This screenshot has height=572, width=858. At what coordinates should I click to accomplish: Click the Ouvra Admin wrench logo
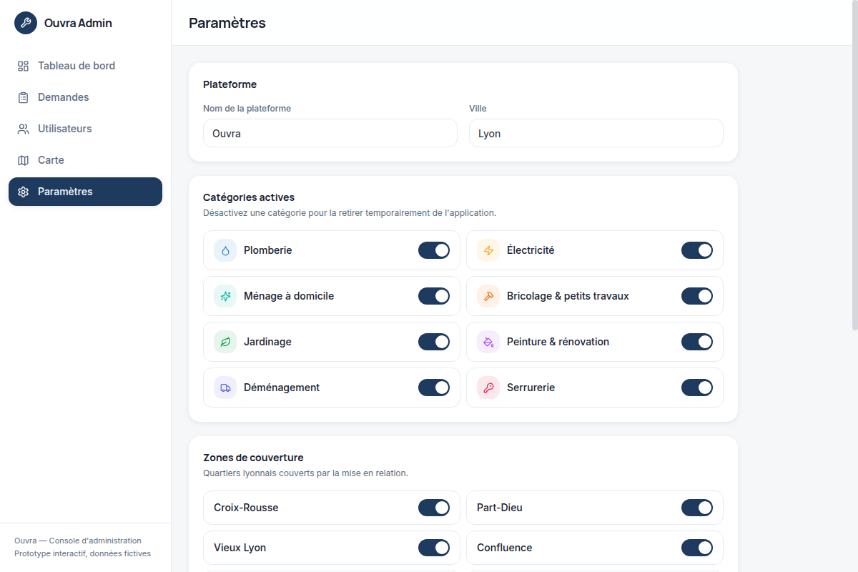(x=26, y=23)
